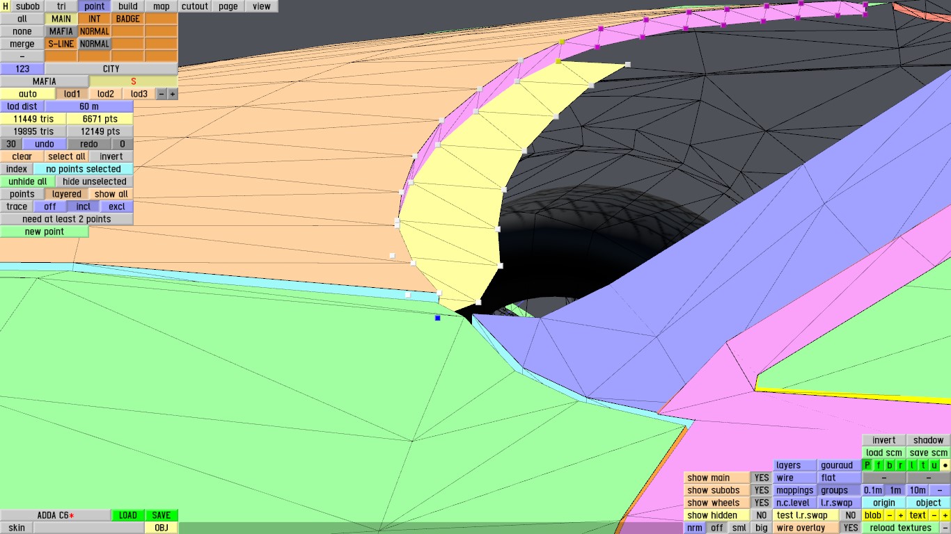Click the green LOAD button
The width and height of the screenshot is (951, 534).
point(128,515)
